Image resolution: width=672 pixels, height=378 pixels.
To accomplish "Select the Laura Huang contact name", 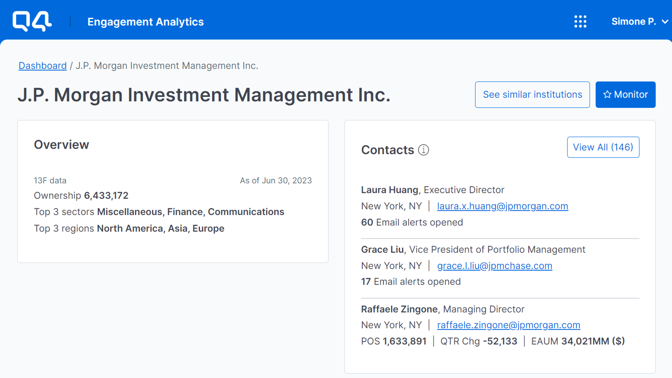I will click(390, 190).
